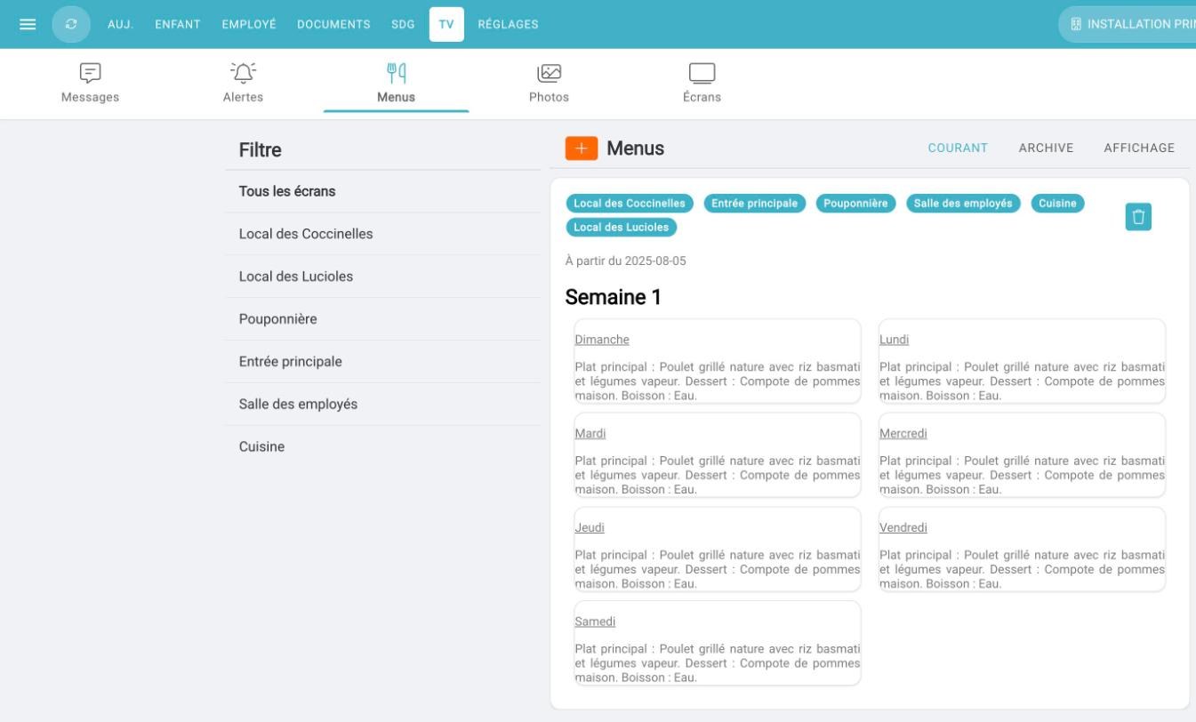1196x722 pixels.
Task: Click the Entrée principale tag chip
Action: coord(755,204)
